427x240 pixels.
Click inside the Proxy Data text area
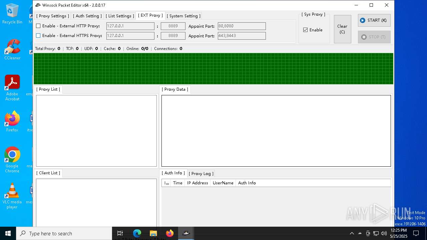pyautogui.click(x=276, y=131)
